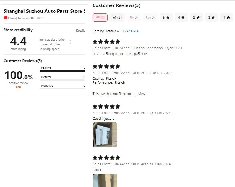Show only 3 star reviews
This screenshot has height=187, width=235.
point(196,18)
